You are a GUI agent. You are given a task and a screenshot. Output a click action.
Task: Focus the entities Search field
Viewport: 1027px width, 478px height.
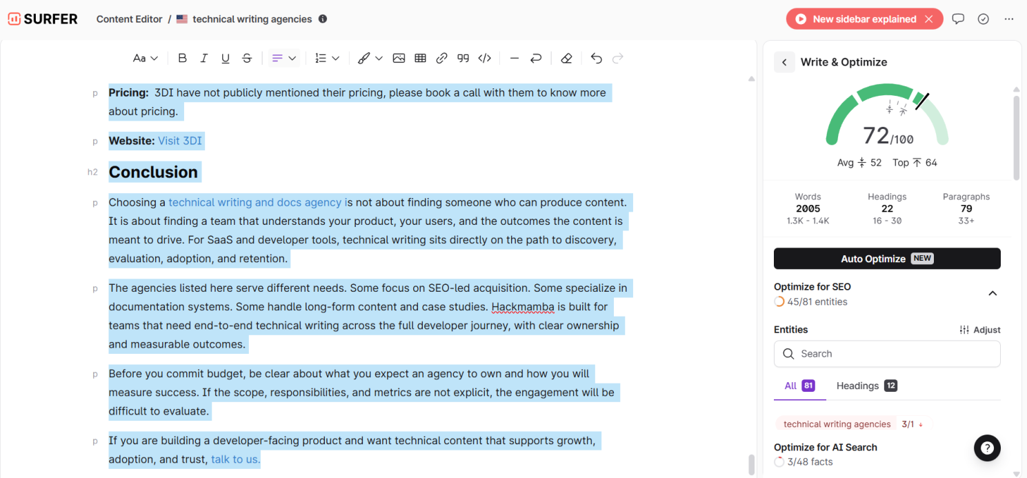887,354
